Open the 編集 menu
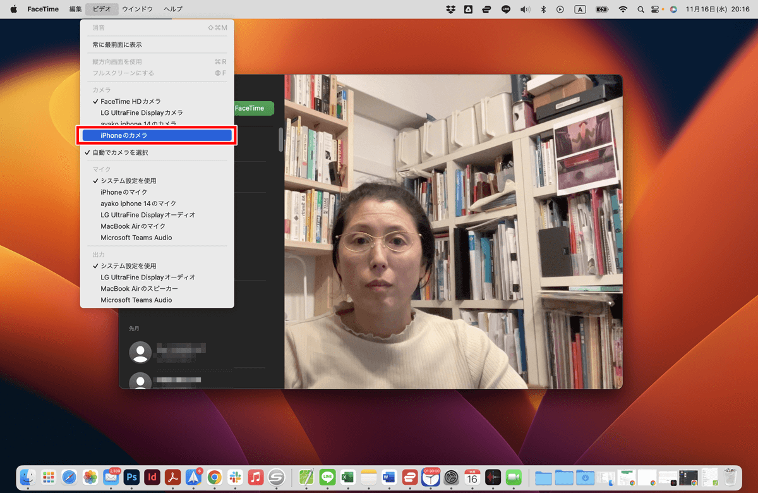This screenshot has width=758, height=493. (x=75, y=9)
